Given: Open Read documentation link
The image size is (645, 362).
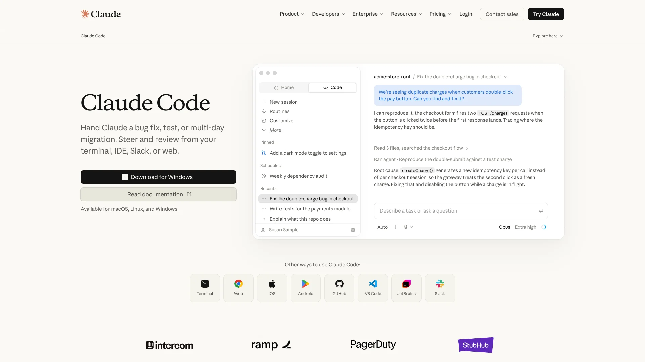Looking at the screenshot, I should pos(159,194).
